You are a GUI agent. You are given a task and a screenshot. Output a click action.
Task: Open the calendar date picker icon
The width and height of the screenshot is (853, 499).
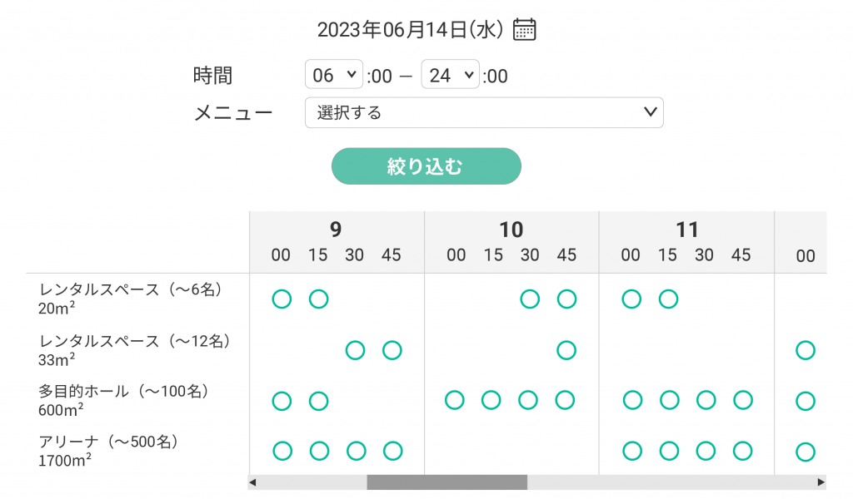click(524, 30)
